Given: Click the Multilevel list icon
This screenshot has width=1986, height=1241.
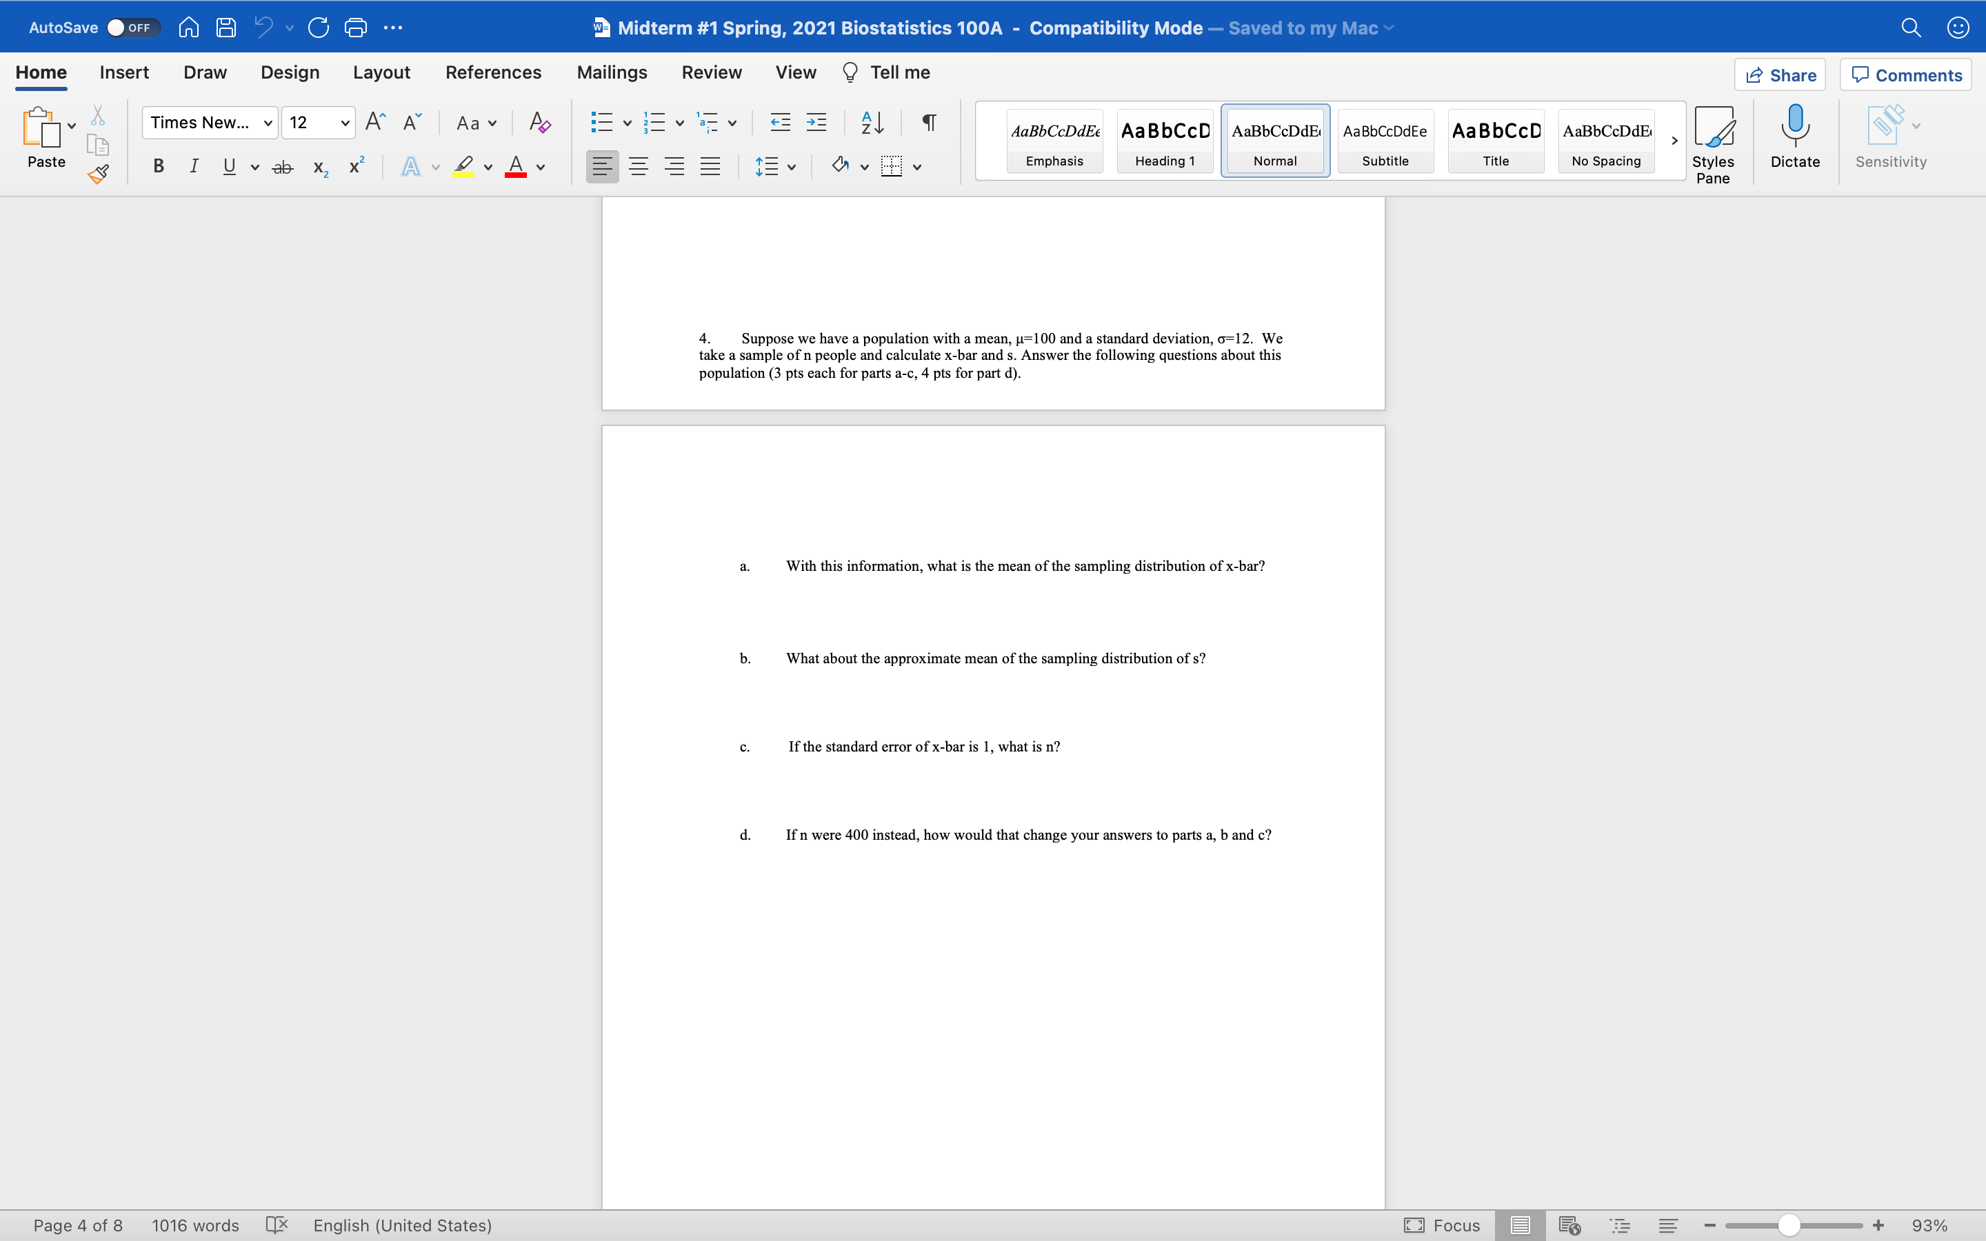Looking at the screenshot, I should 707,122.
